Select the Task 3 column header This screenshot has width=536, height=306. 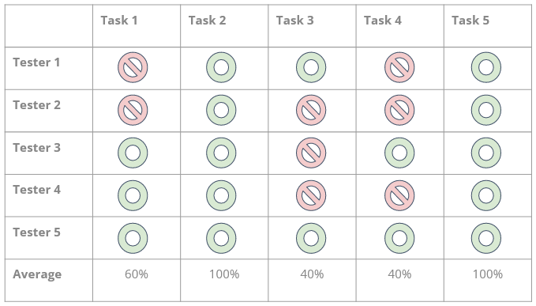point(294,21)
